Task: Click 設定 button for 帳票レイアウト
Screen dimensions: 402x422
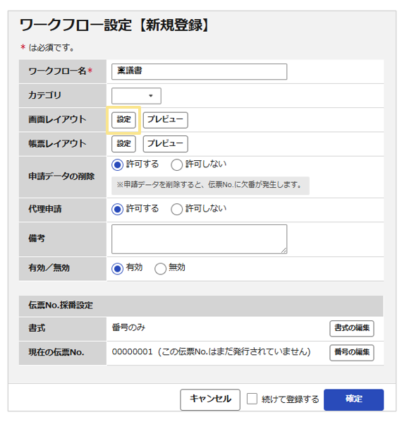Action: tap(123, 144)
